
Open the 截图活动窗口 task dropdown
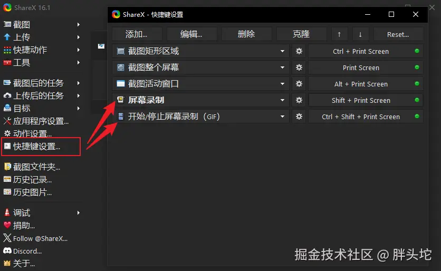pos(282,84)
